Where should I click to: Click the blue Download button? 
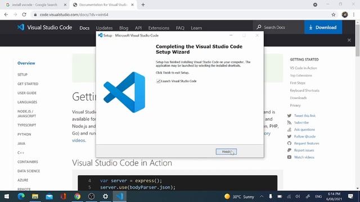tap(323, 27)
